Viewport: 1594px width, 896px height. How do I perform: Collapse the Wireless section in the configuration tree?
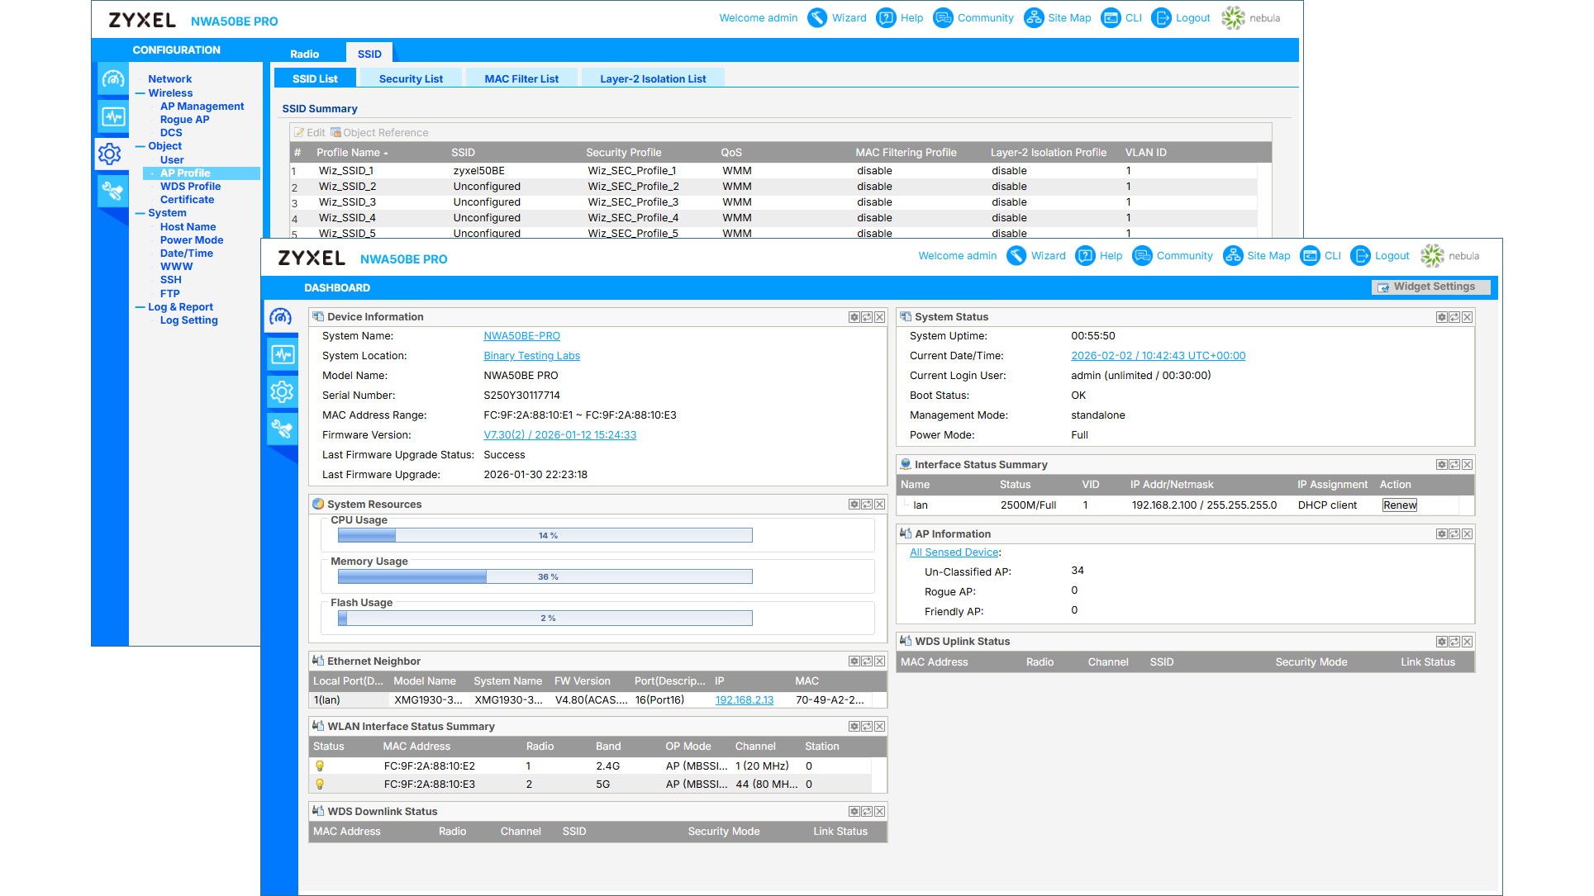[x=140, y=92]
